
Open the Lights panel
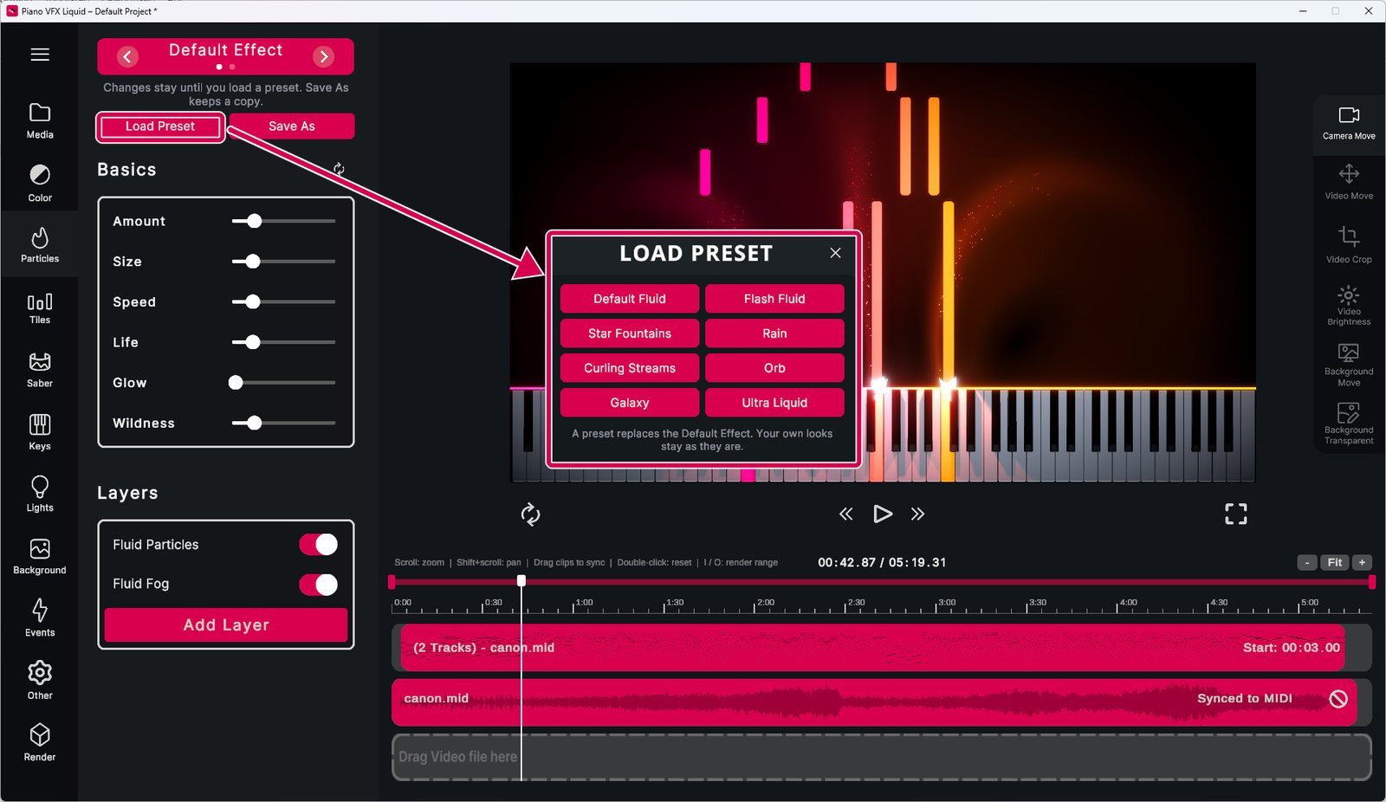pyautogui.click(x=40, y=494)
